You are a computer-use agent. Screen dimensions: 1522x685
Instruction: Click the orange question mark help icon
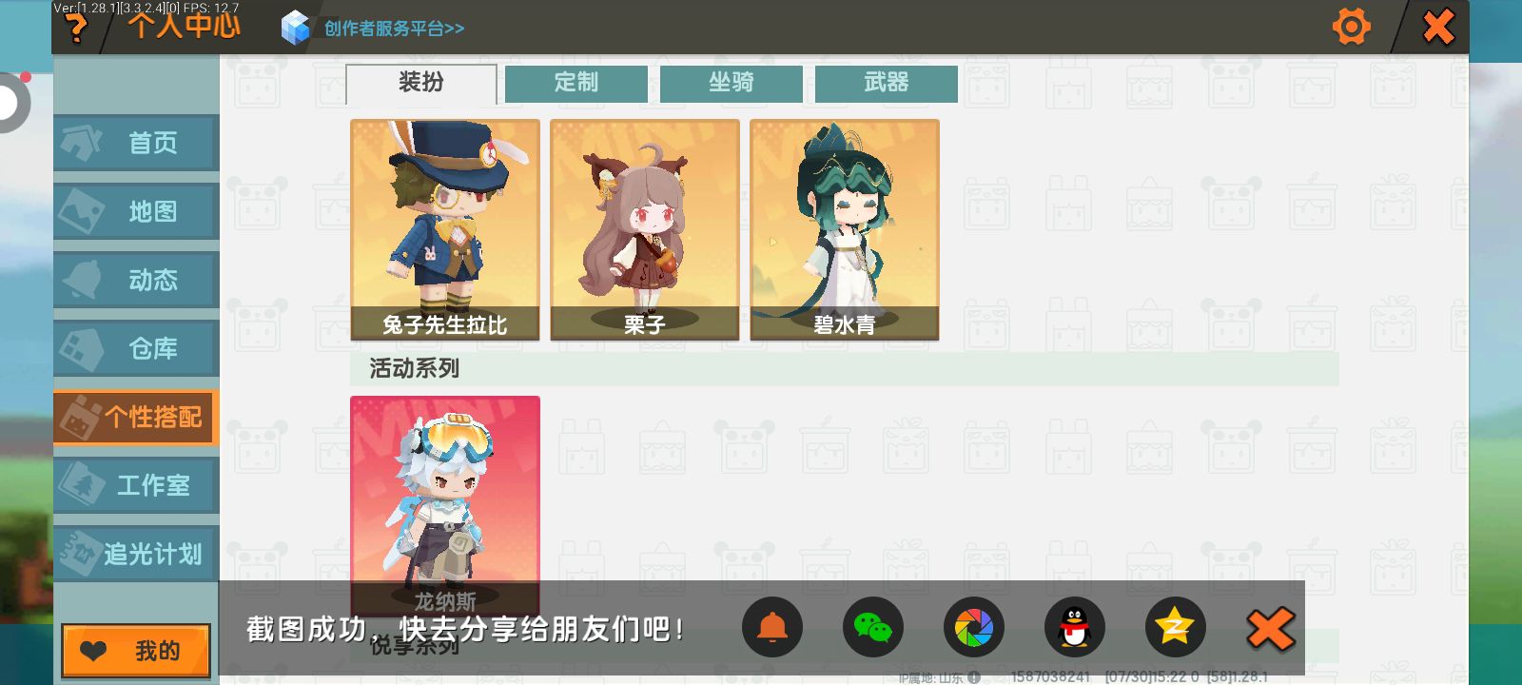[76, 29]
